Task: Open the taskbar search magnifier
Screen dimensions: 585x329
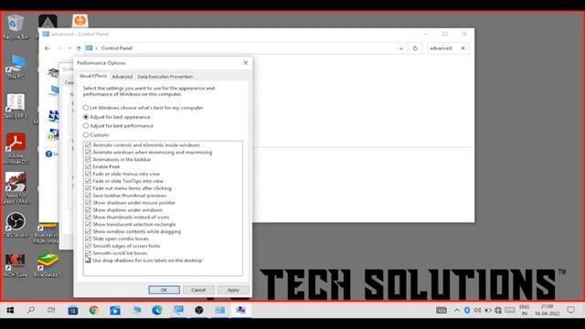Action: 31,310
